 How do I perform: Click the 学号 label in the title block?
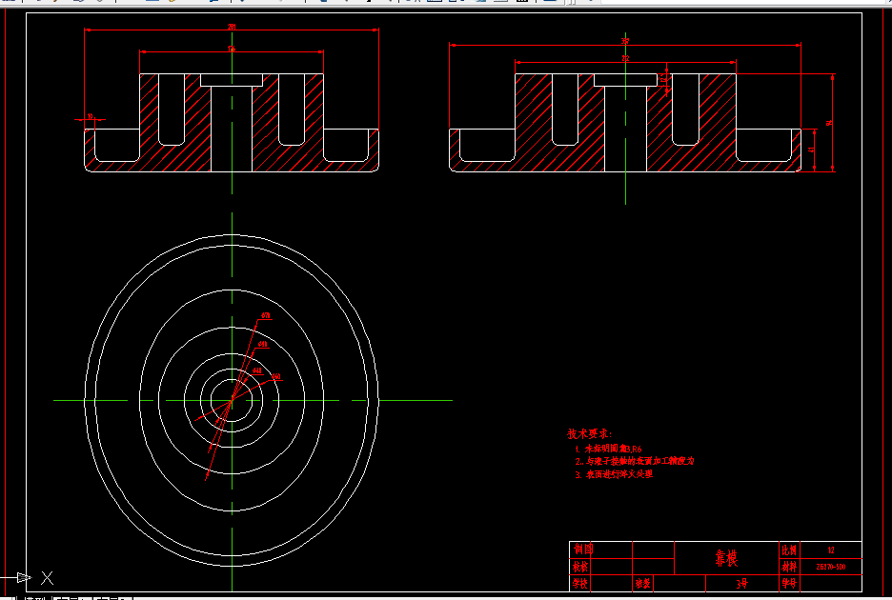click(x=789, y=584)
